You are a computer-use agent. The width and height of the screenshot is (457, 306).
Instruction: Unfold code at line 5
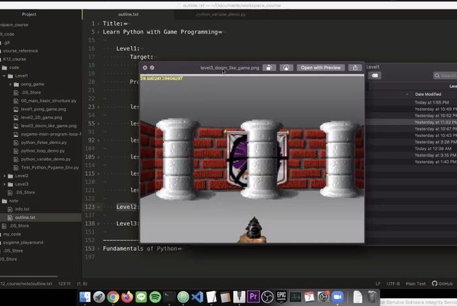[99, 32]
